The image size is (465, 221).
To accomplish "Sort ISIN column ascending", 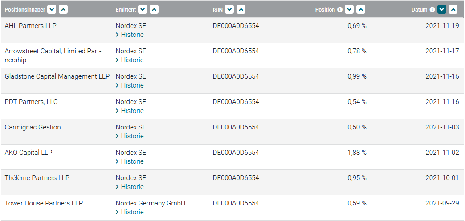I will (241, 9).
